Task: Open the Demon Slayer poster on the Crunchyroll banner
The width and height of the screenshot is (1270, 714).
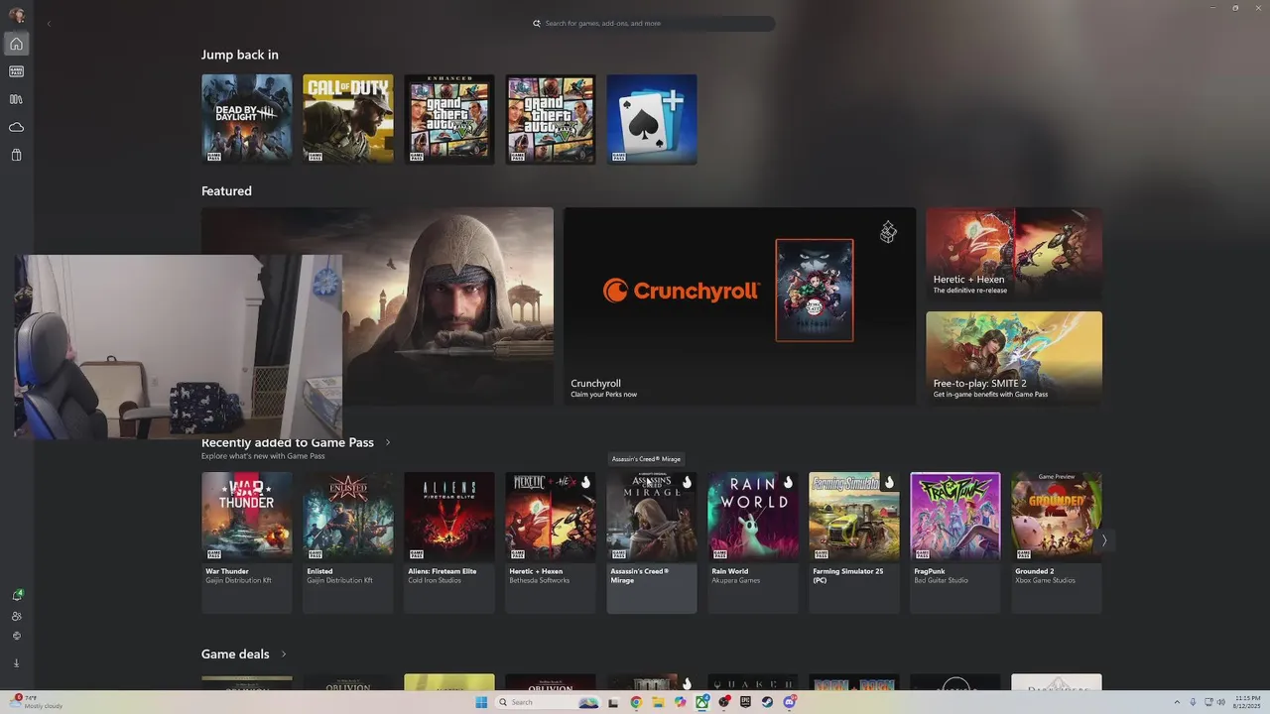Action: pyautogui.click(x=815, y=290)
